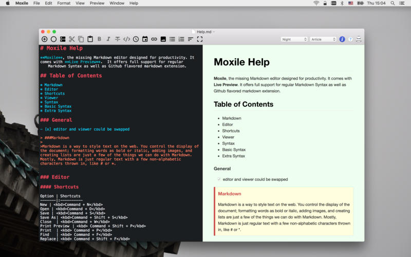411x257 pixels.
Task: Click the printer icon in toolbar
Action: point(359,40)
